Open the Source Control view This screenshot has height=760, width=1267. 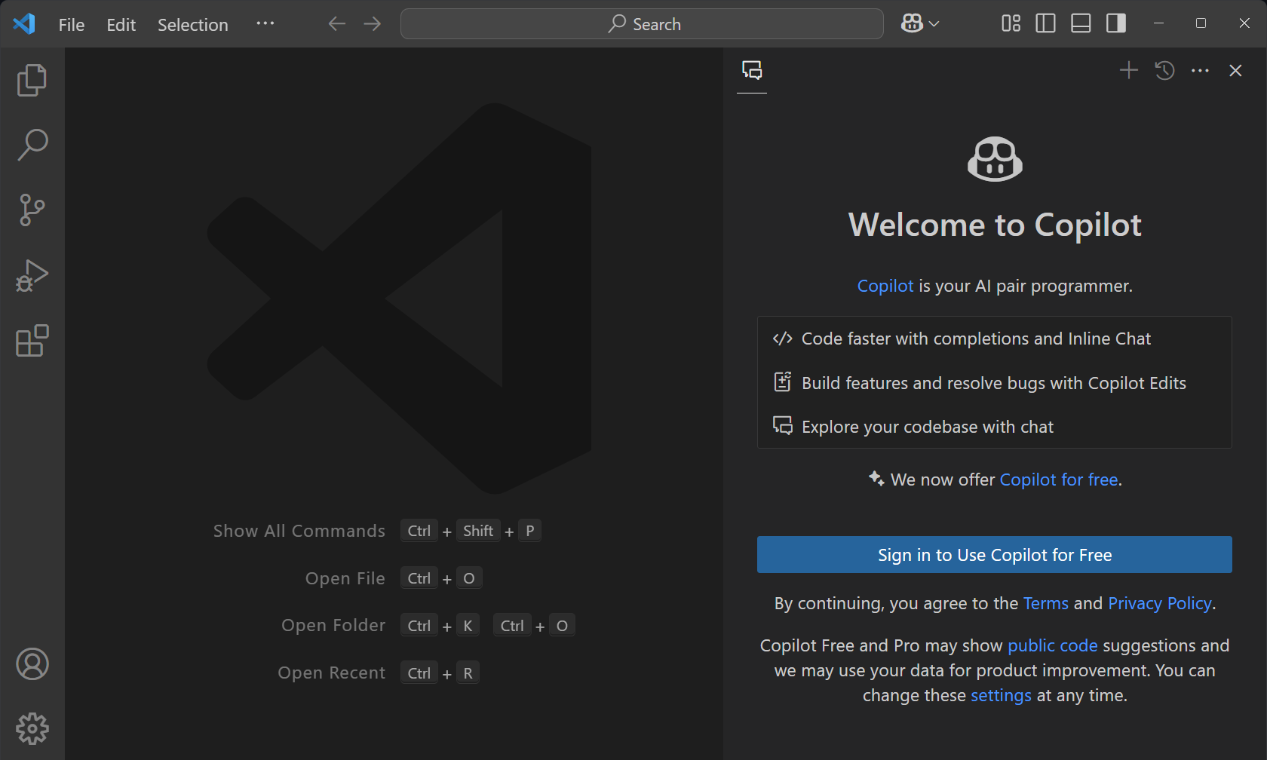32,210
